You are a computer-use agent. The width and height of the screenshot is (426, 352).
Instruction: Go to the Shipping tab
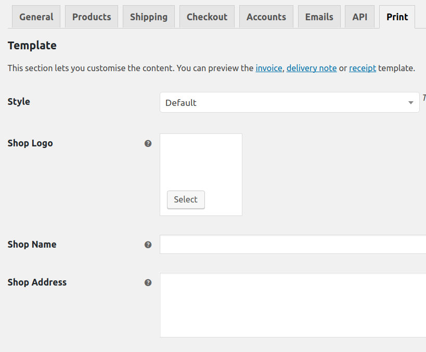[x=149, y=17]
